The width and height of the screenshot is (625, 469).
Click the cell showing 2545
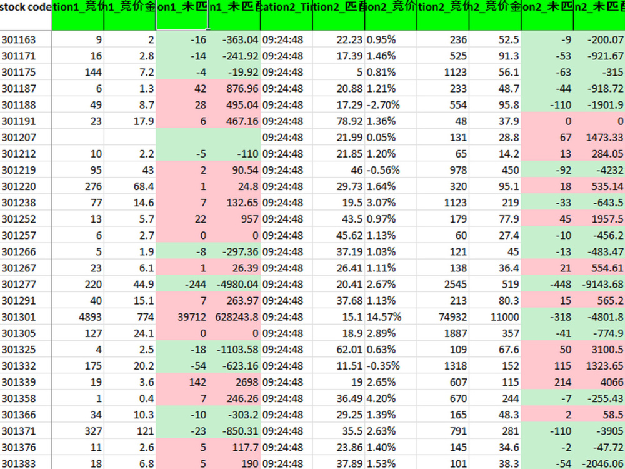click(x=443, y=285)
